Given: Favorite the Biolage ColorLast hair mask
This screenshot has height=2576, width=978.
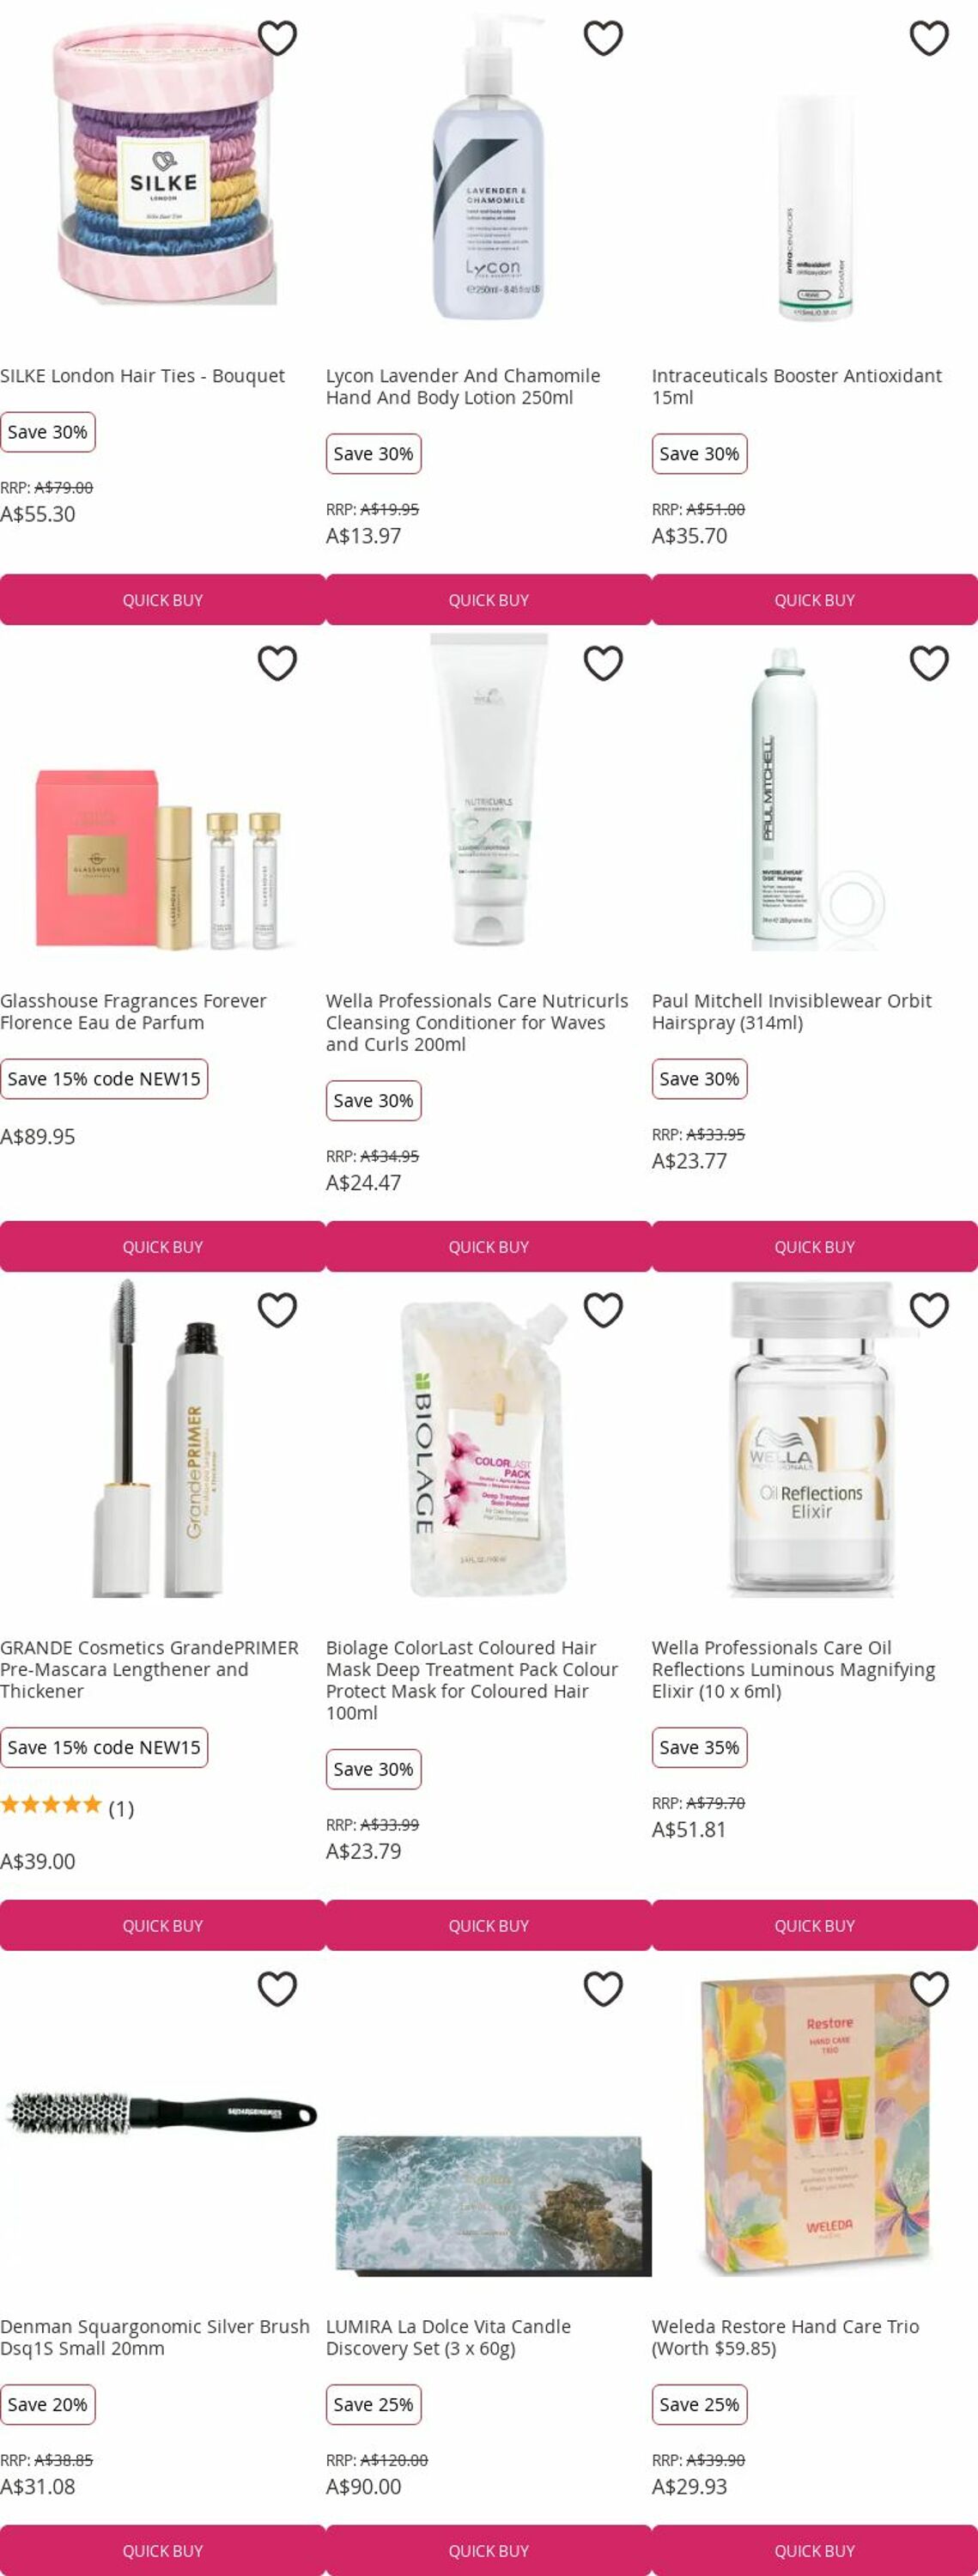Looking at the screenshot, I should point(603,1310).
